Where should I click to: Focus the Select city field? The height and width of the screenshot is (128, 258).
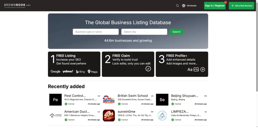coord(144,32)
